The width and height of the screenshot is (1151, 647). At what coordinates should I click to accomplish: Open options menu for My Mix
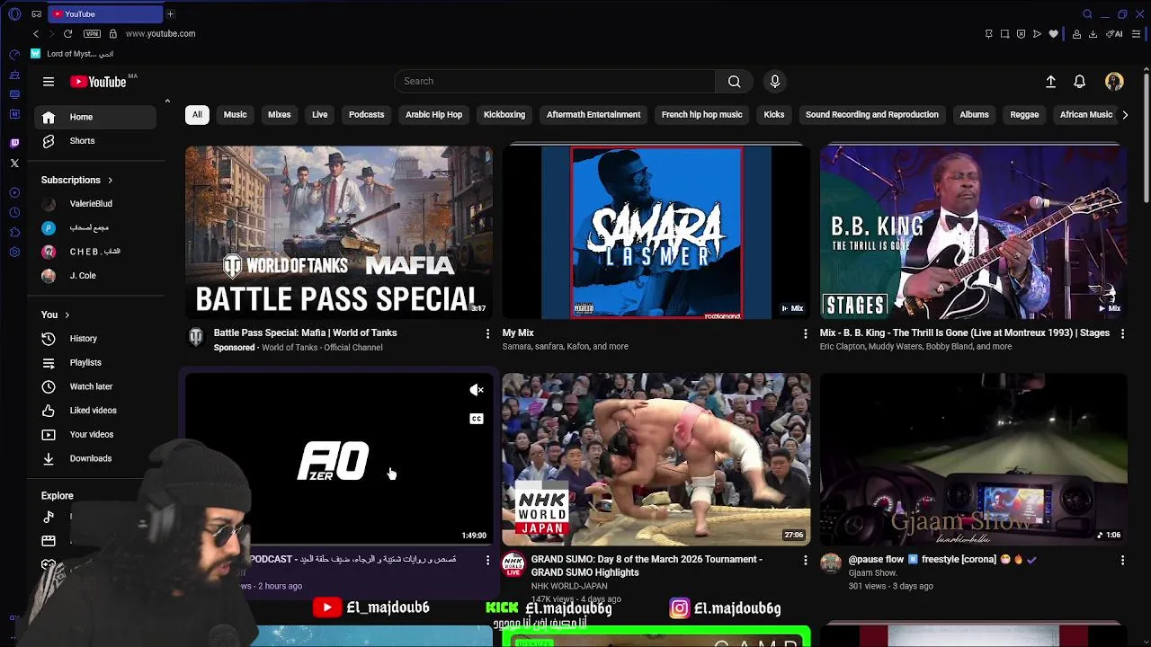(805, 333)
